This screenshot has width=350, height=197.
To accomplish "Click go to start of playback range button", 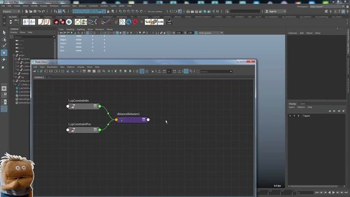I will coord(317,192).
